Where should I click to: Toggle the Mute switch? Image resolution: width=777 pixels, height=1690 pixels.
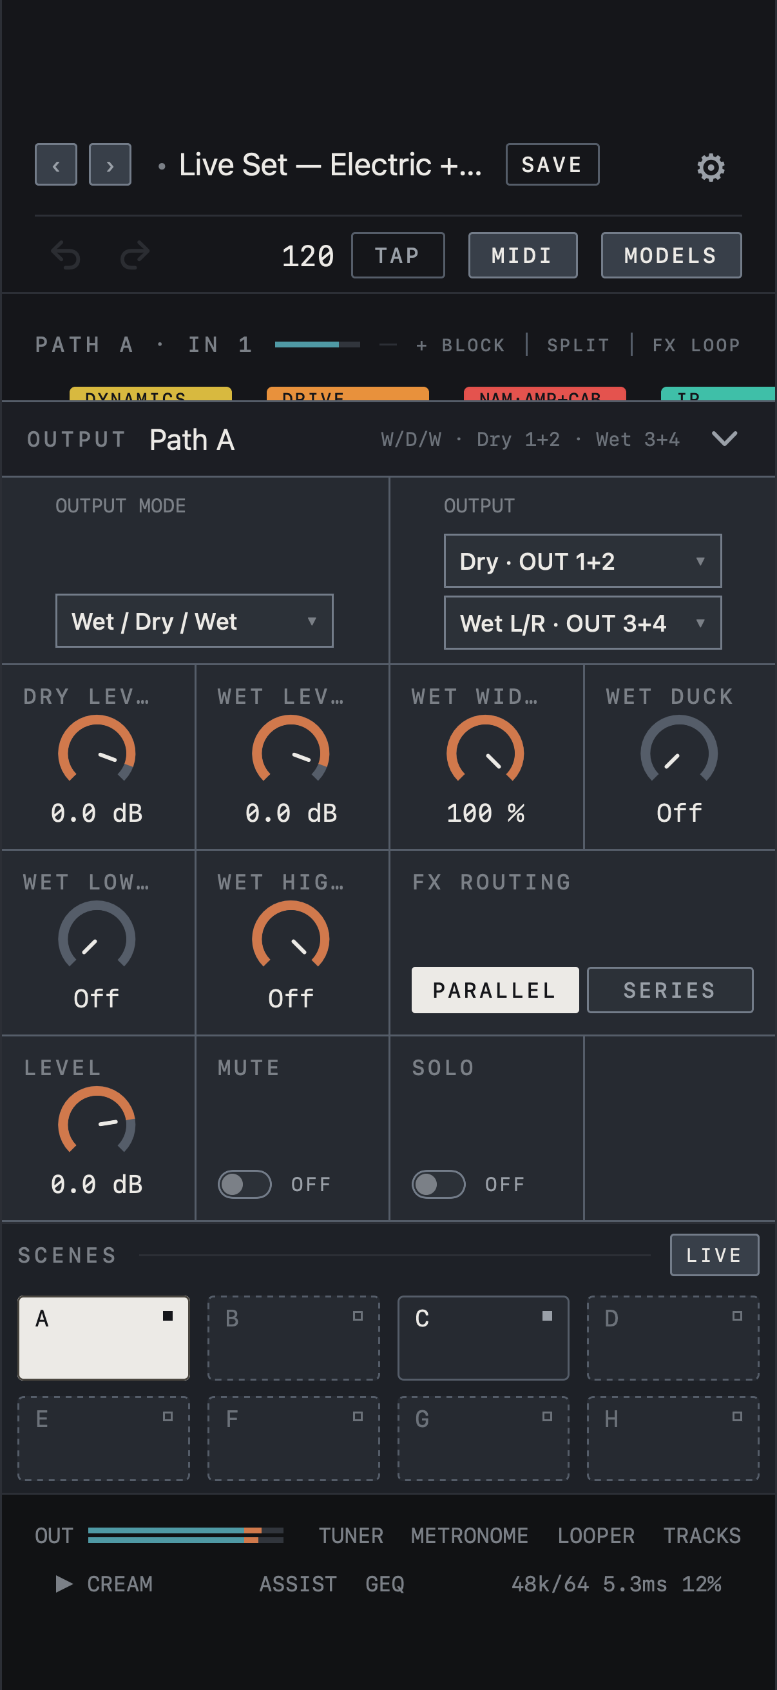(245, 1184)
